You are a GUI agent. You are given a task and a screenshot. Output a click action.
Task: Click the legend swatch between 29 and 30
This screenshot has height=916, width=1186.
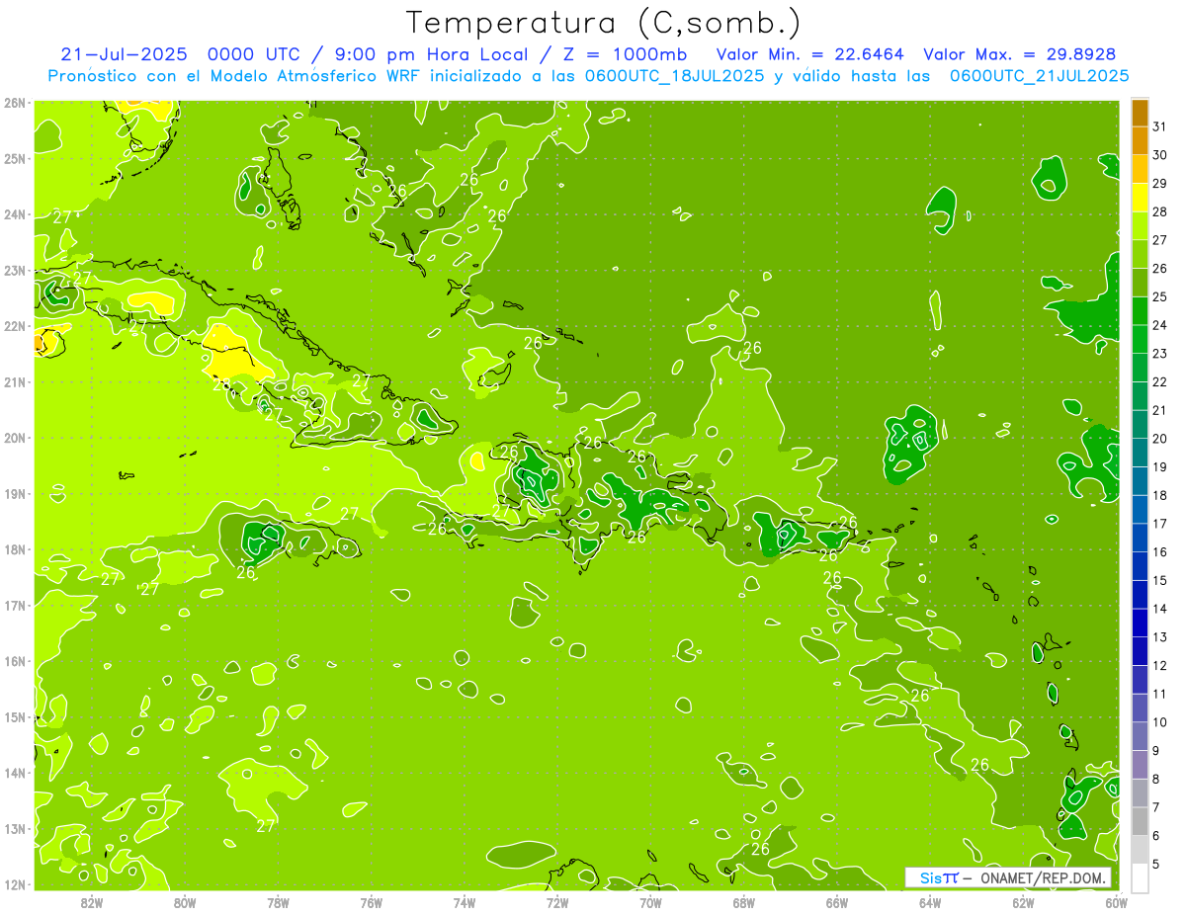pos(1140,170)
